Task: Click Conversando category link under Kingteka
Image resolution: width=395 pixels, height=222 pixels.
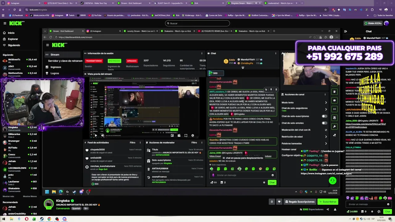Action: (x=63, y=208)
